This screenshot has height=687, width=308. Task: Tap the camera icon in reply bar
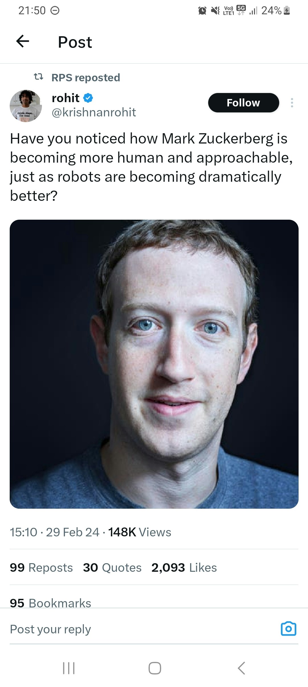[289, 629]
